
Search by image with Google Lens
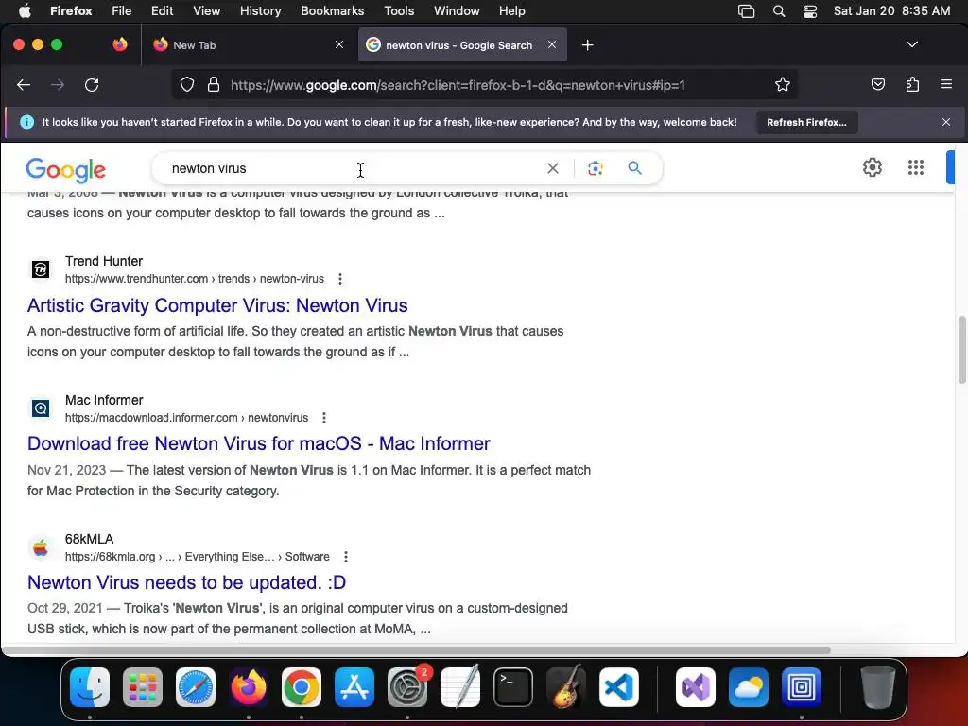pyautogui.click(x=596, y=168)
